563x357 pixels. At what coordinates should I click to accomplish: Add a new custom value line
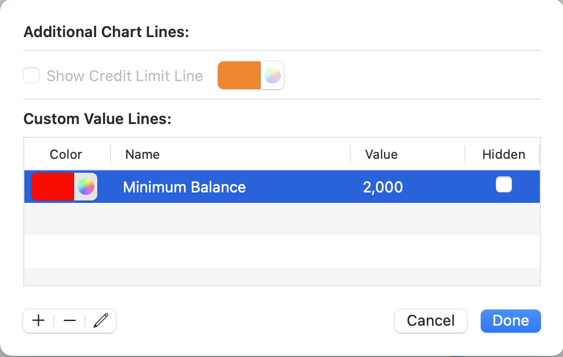tap(39, 320)
